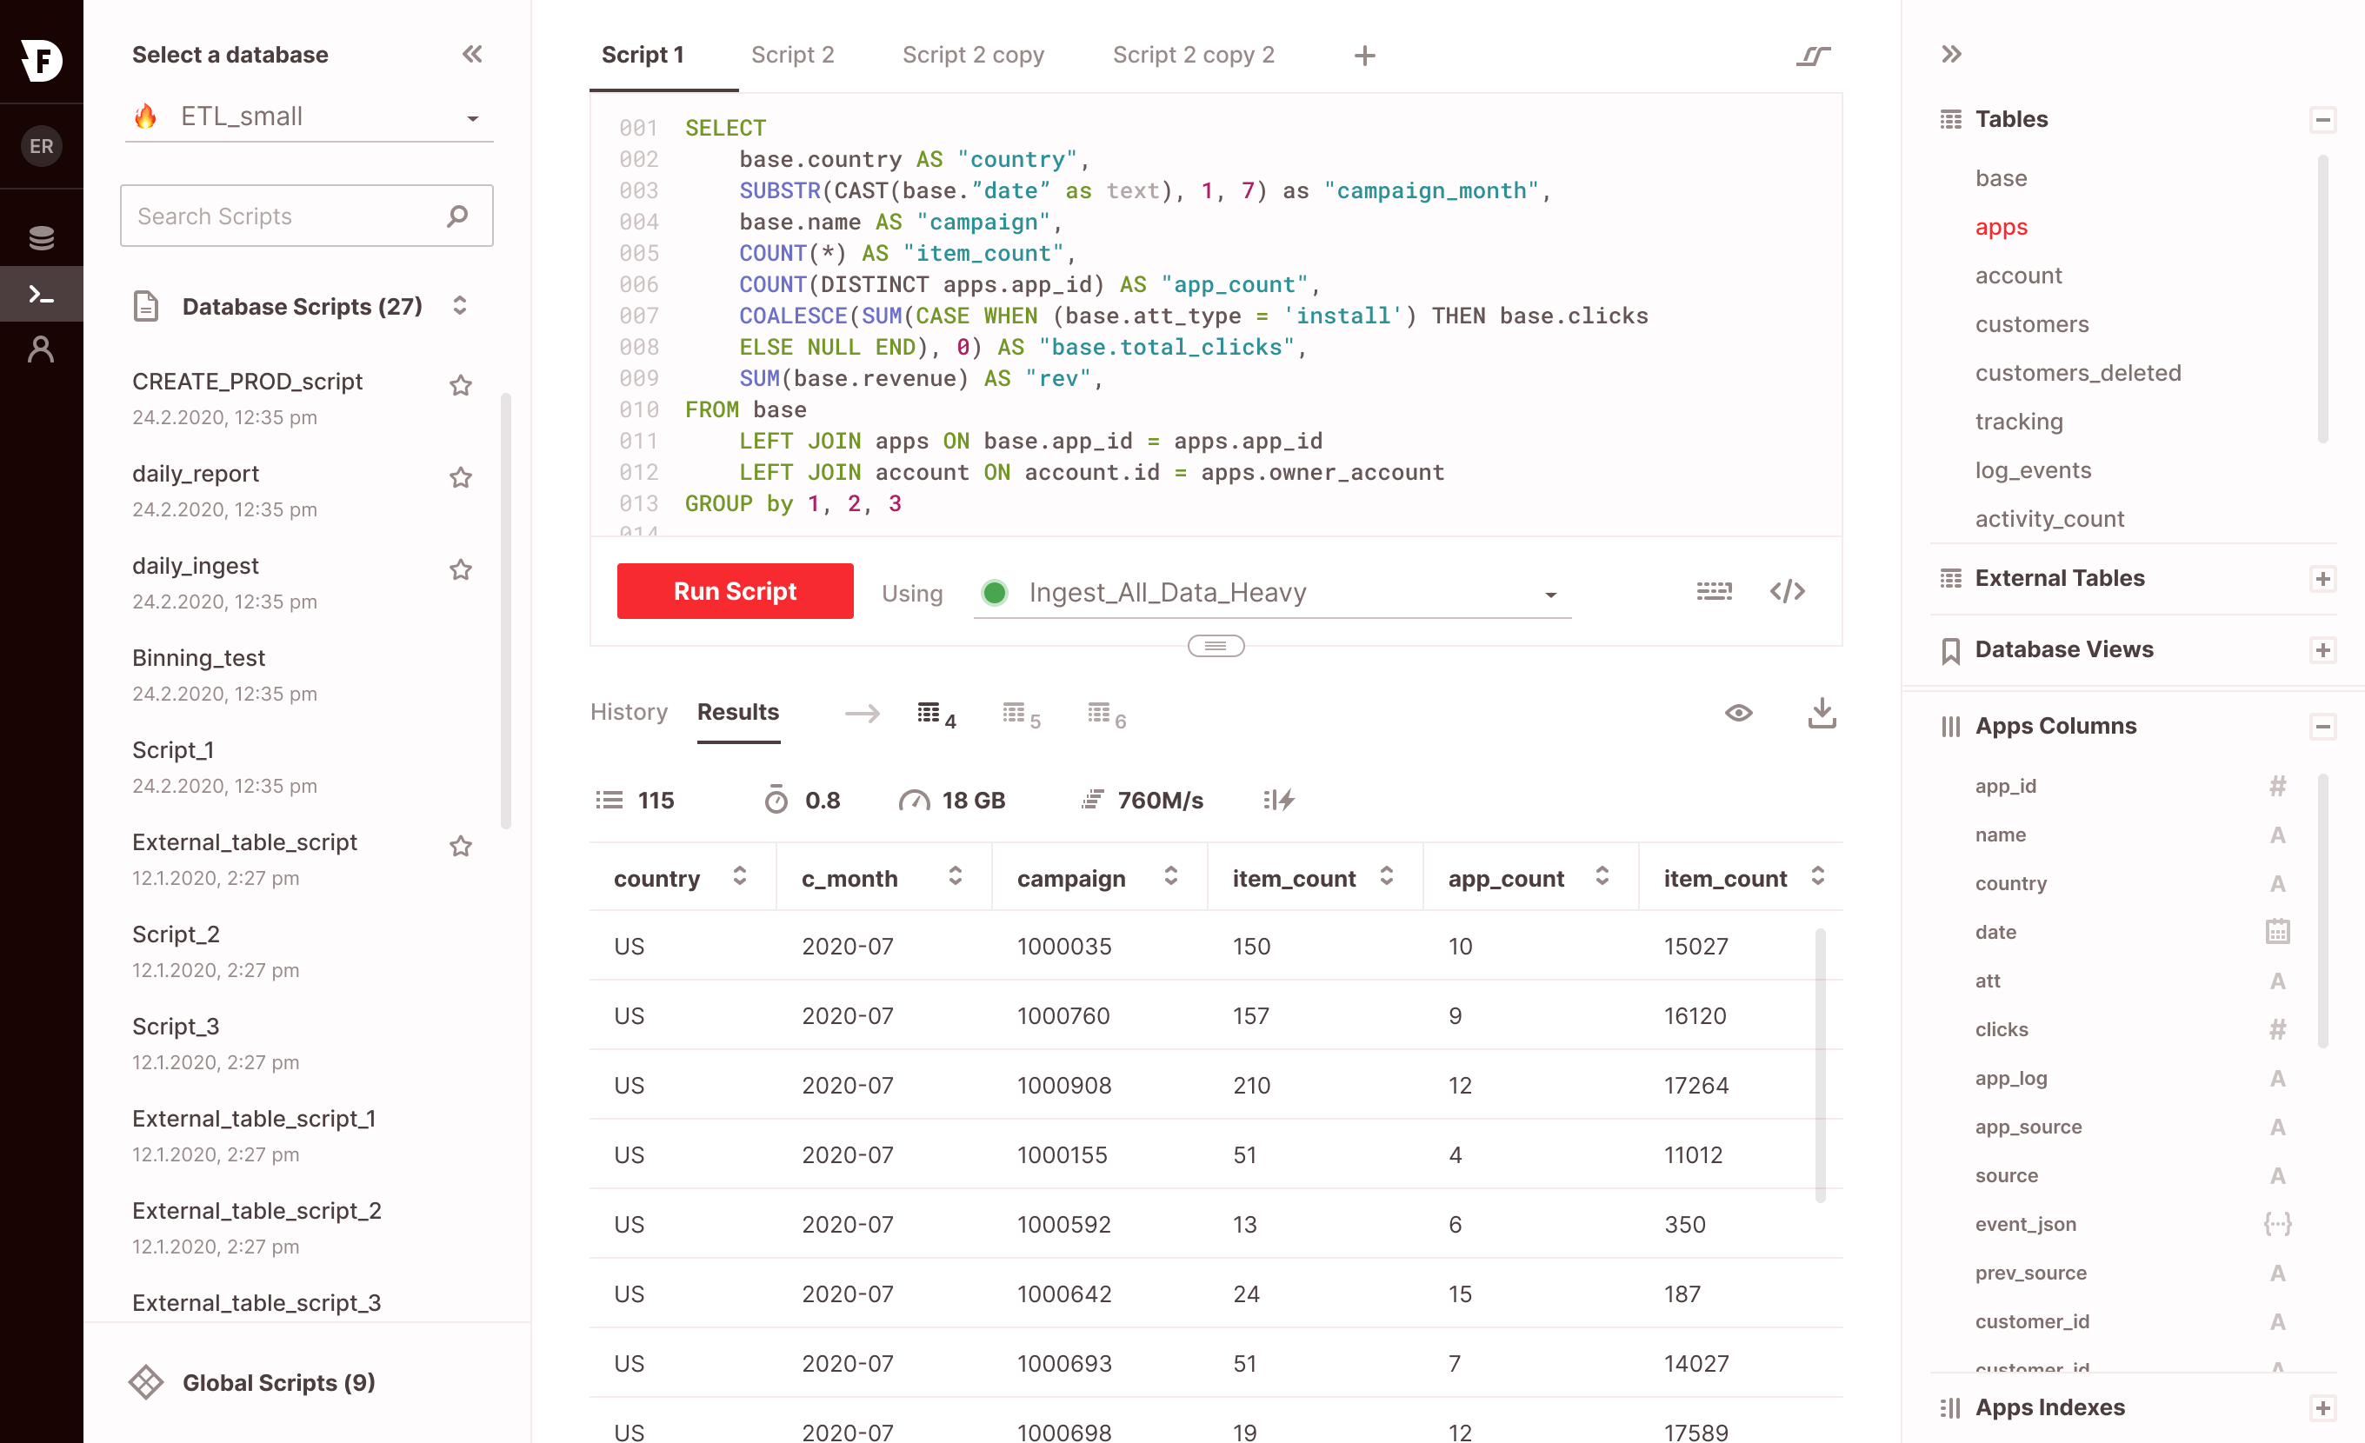Star the External_table_script favorite
This screenshot has height=1443, width=2365.
coord(461,845)
